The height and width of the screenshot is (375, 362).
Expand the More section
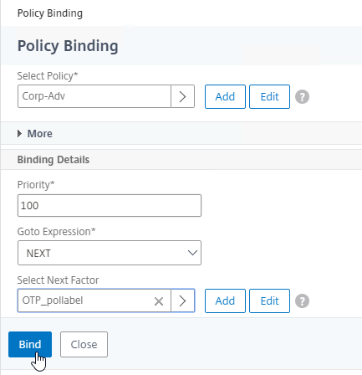point(35,134)
